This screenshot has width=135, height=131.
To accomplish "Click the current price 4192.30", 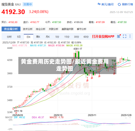I will pos(13,12).
